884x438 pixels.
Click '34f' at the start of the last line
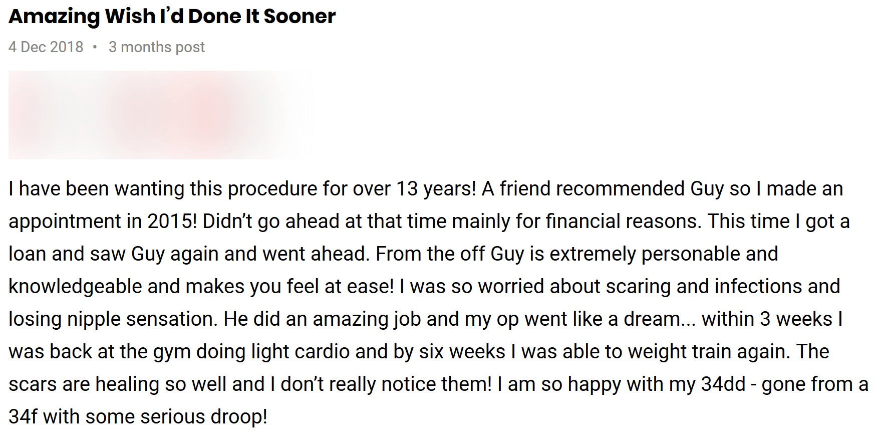23,417
